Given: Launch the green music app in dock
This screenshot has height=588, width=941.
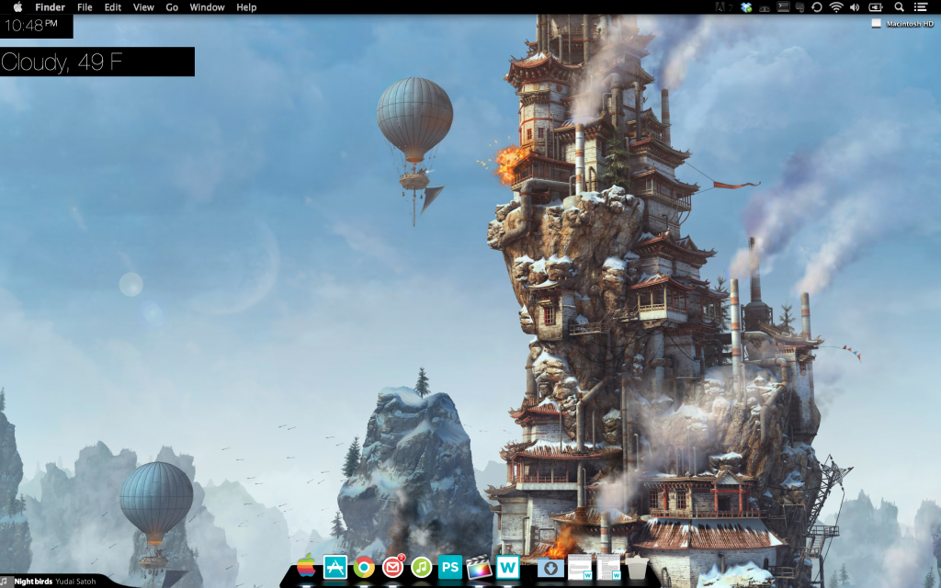Looking at the screenshot, I should pyautogui.click(x=421, y=567).
